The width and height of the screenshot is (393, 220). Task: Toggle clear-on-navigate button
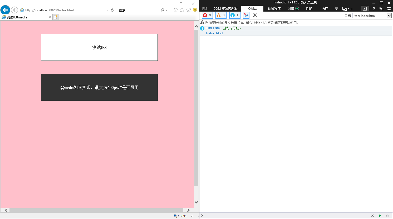[x=246, y=15]
